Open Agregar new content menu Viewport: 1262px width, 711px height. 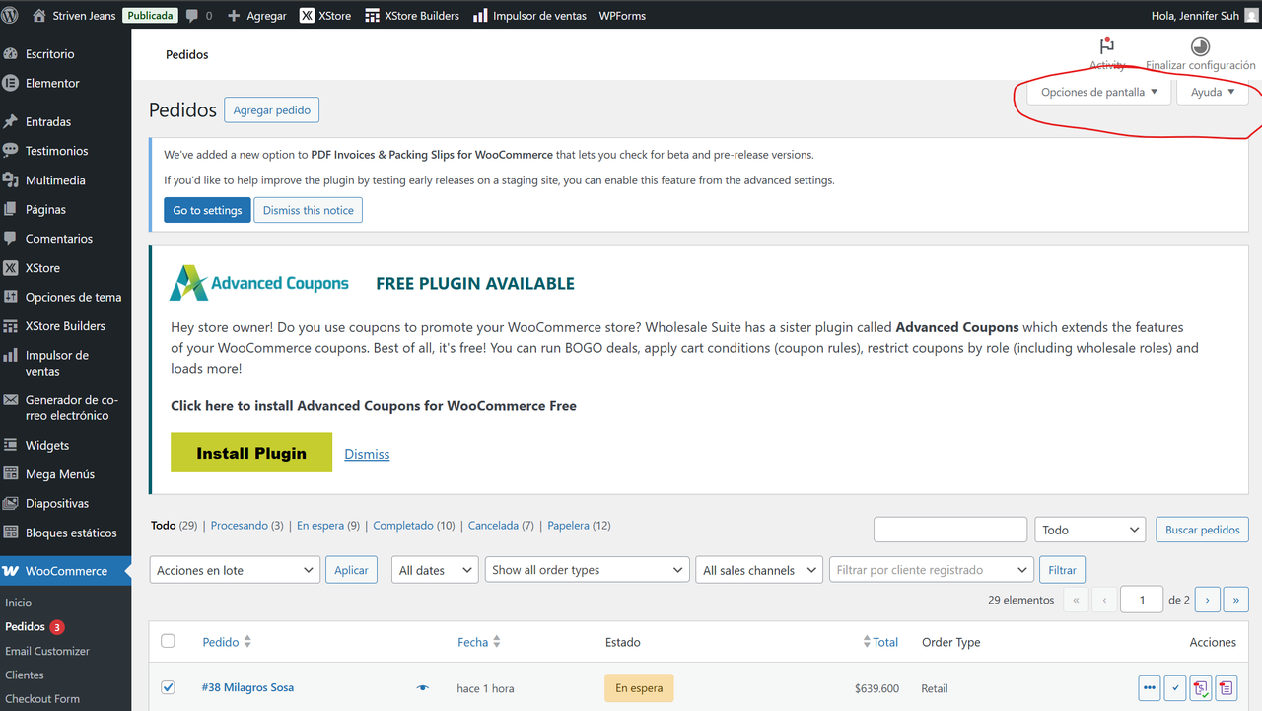coord(256,16)
